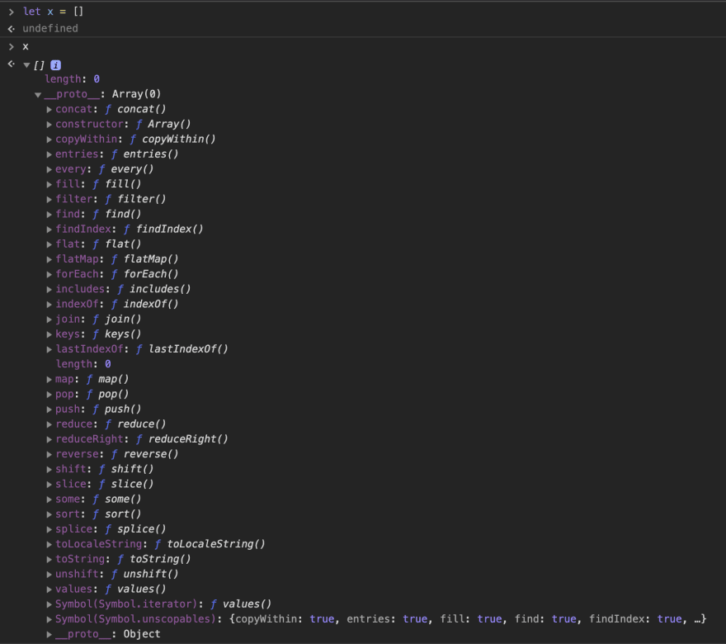Expand the forEach function entry
Image resolution: width=726 pixels, height=644 pixels.
[x=49, y=275]
